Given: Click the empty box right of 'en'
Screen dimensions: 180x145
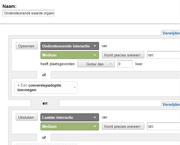Looking at the screenshot, I should pos(110,104).
